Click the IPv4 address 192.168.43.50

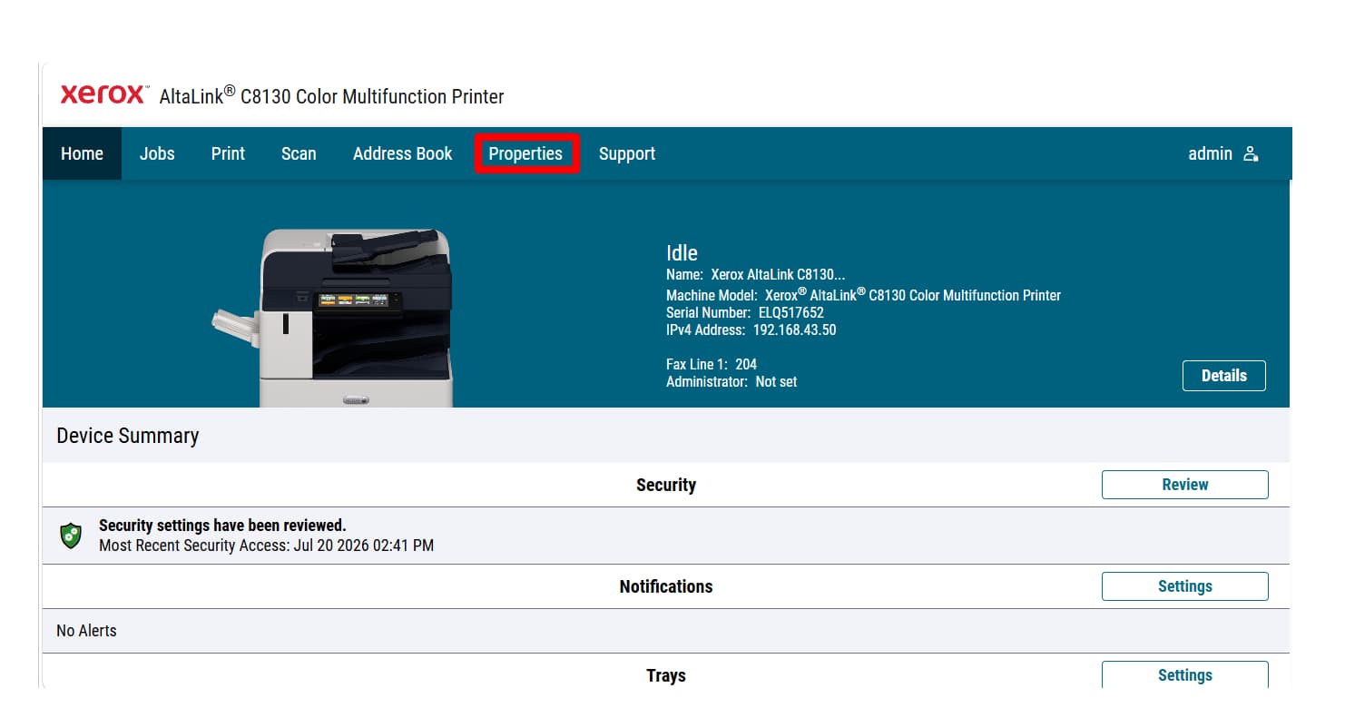pyautogui.click(x=794, y=329)
